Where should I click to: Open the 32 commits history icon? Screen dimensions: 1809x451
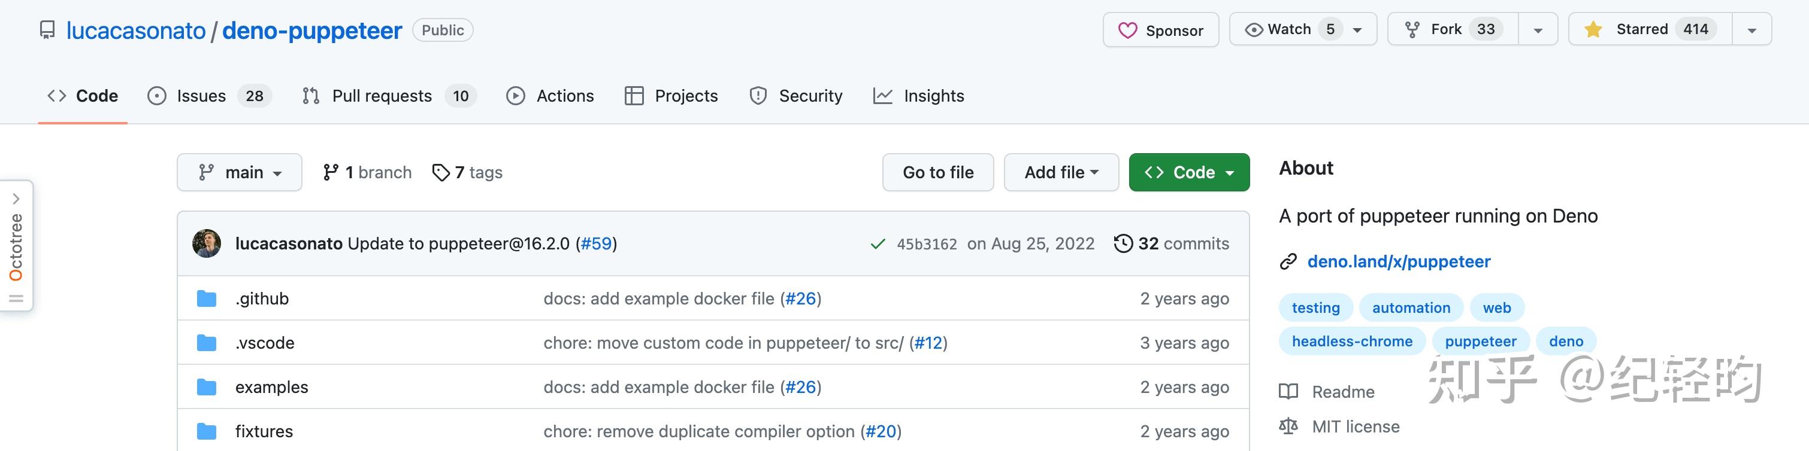click(1123, 243)
